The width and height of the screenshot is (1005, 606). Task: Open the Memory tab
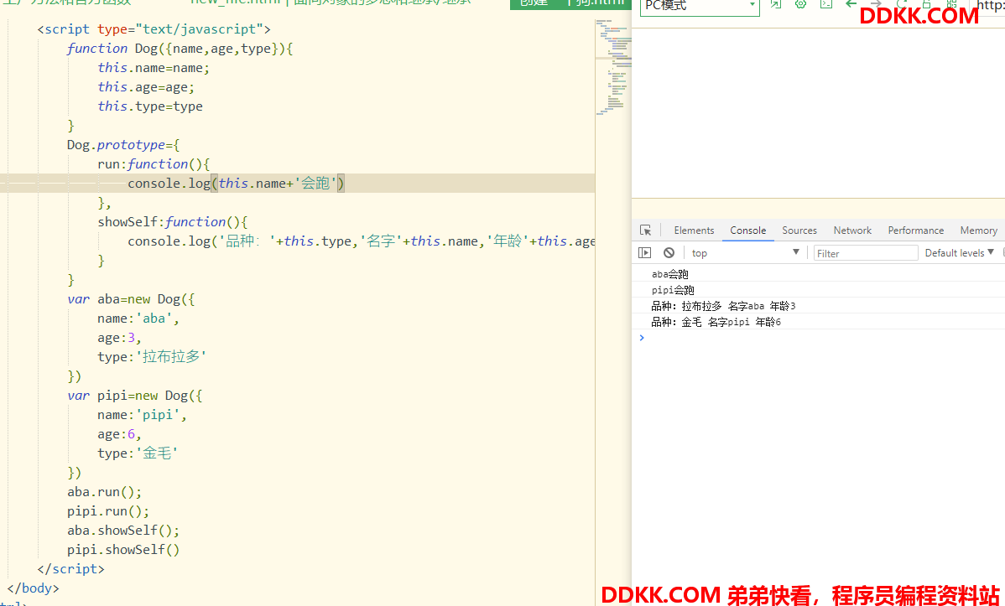979,230
